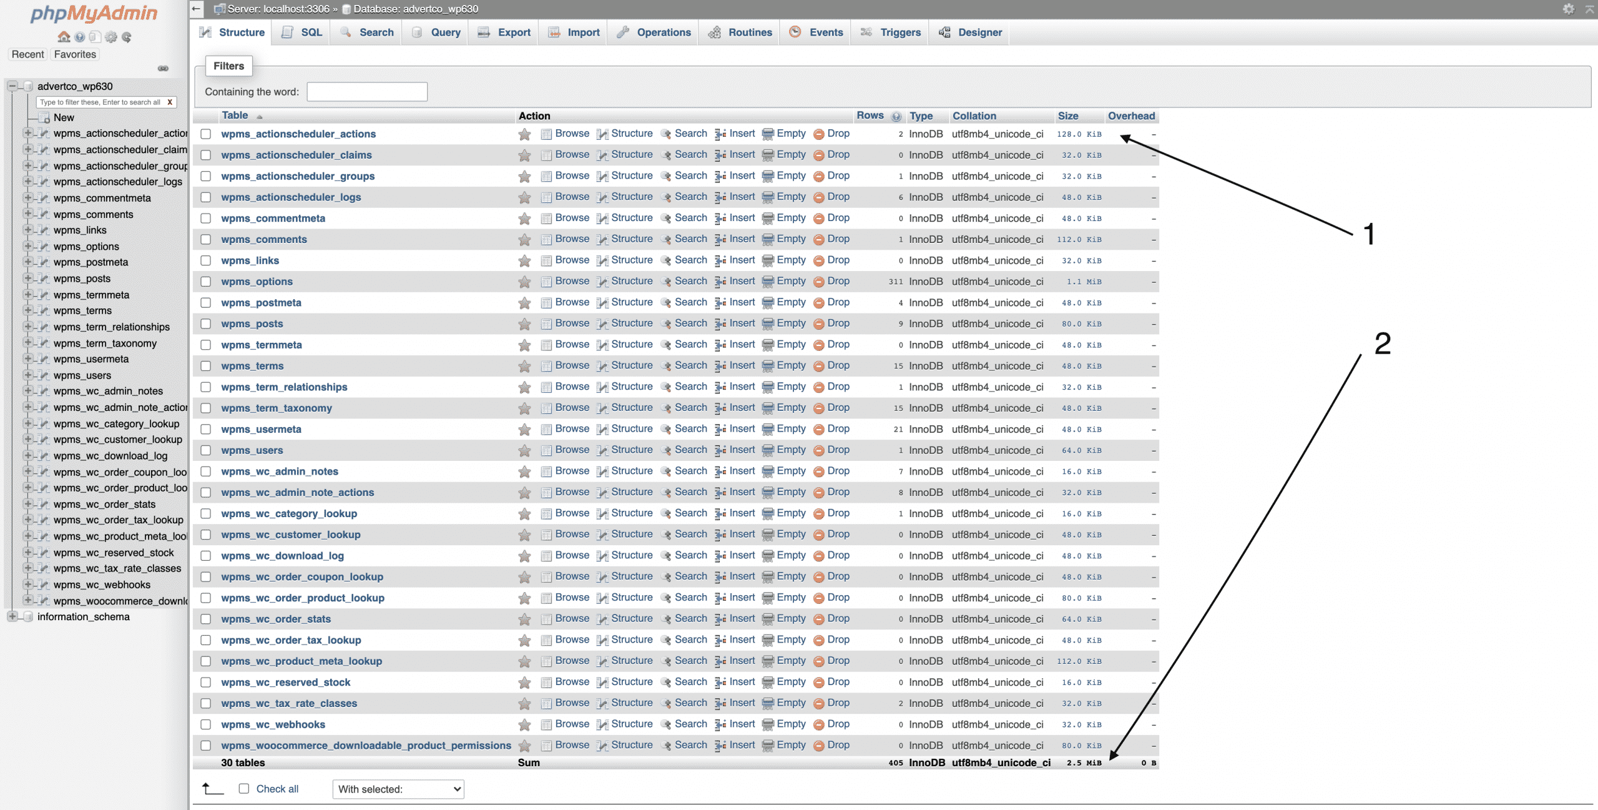The width and height of the screenshot is (1598, 810).
Task: Open the With selected dropdown
Action: point(398,789)
